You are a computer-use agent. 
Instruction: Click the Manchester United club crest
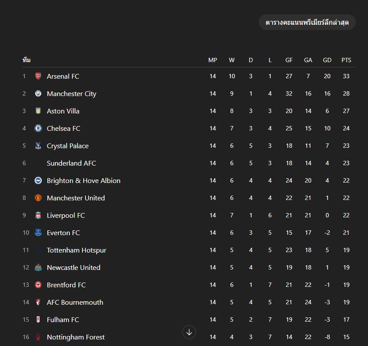click(38, 198)
